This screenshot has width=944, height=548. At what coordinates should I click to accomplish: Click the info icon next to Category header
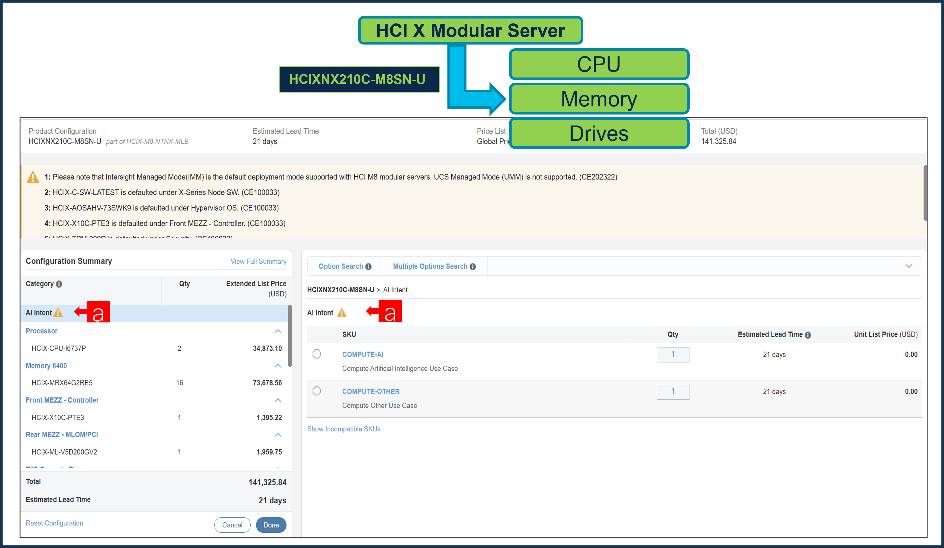point(59,284)
